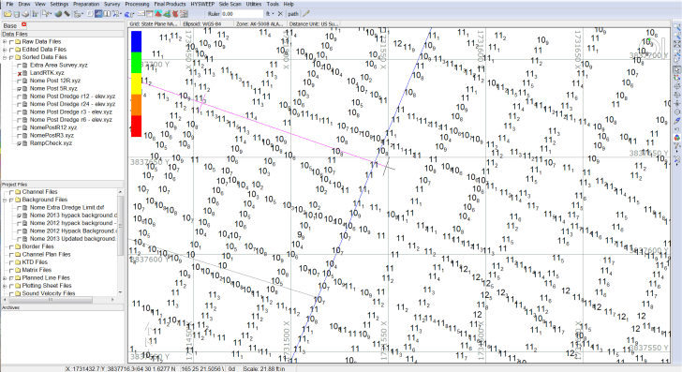Click the zoom extents icon on right toolbar
Viewport: 682px width, 372px height.
point(676,43)
